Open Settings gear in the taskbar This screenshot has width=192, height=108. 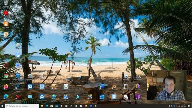pos(61,106)
